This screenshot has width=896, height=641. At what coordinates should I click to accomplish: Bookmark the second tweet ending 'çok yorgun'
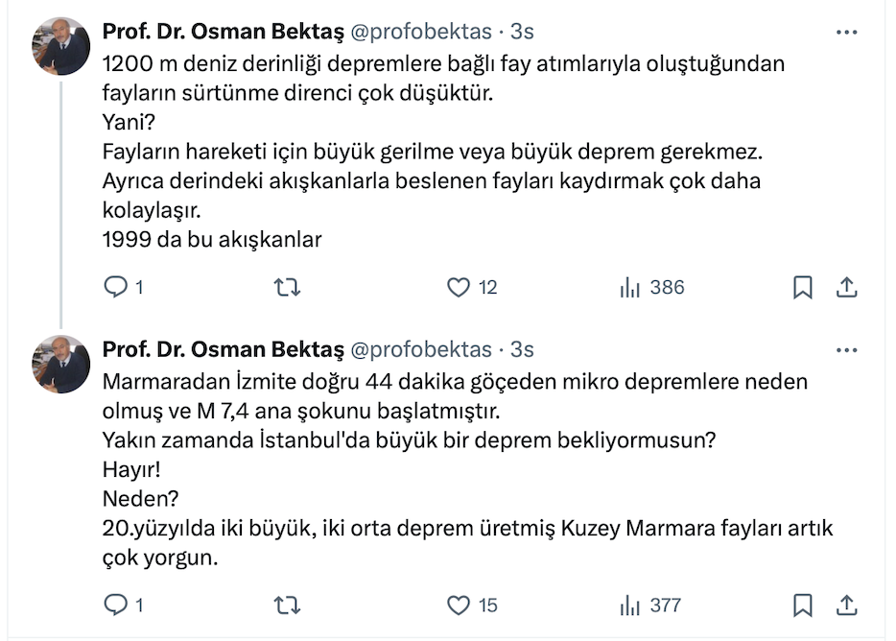point(803,605)
